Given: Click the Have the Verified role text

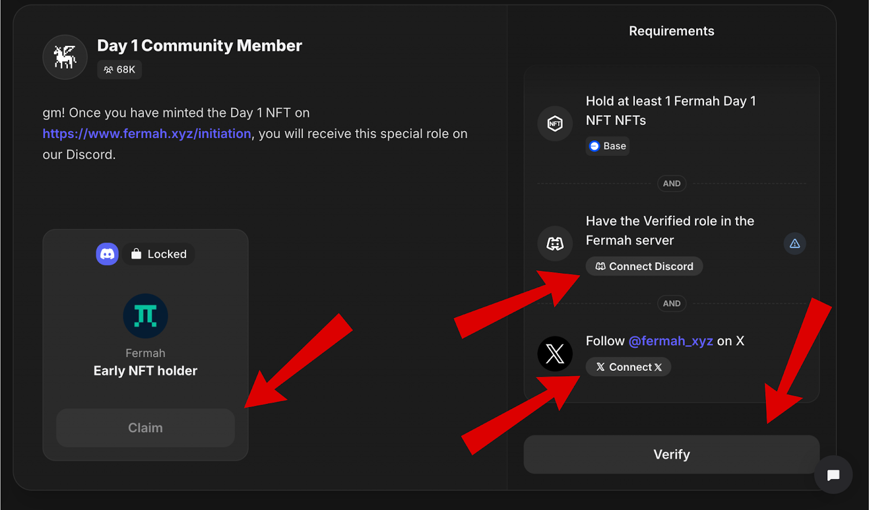Looking at the screenshot, I should tap(670, 231).
